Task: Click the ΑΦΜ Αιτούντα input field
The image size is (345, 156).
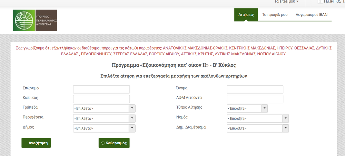Action: pos(255,99)
